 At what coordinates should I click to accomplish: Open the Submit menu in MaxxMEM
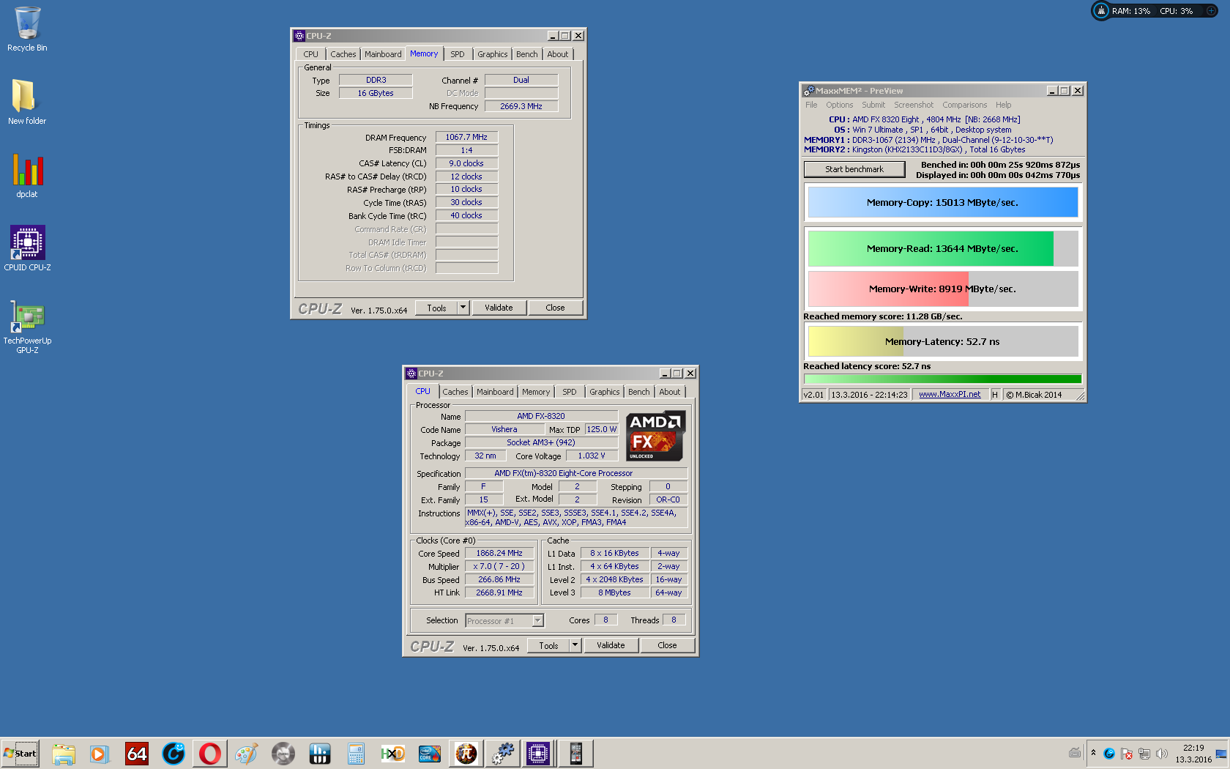tap(873, 105)
